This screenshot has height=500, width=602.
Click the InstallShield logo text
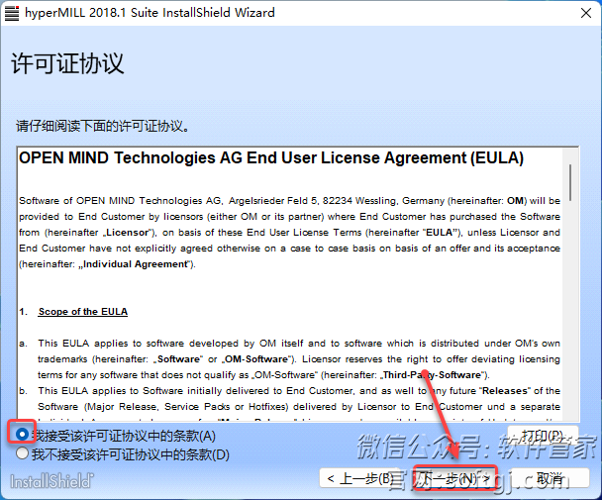(x=51, y=481)
